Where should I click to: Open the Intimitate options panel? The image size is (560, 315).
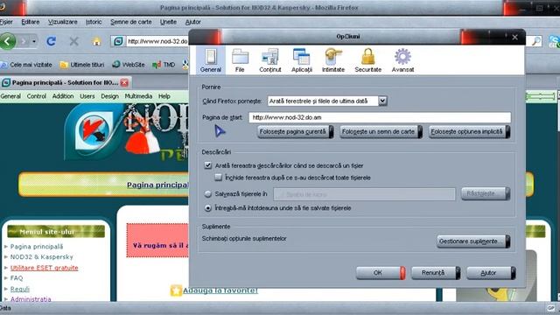tap(332, 60)
